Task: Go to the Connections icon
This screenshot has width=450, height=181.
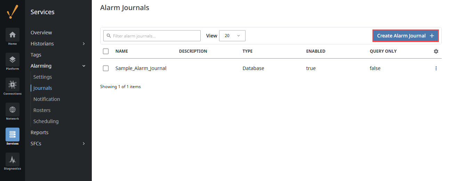Action: tap(13, 85)
